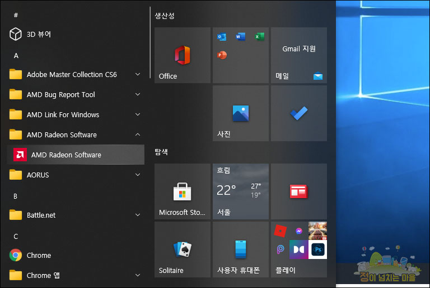Viewport: 430px width, 288px height.
Task: Launch AMD Radeon Software app with red icon
Action: pyautogui.click(x=76, y=155)
